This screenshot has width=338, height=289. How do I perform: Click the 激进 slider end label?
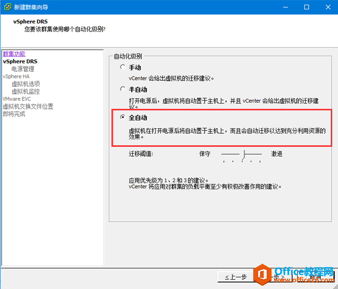(x=277, y=154)
